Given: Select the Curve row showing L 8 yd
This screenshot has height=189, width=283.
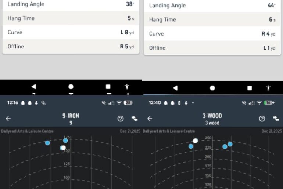Looking at the screenshot, I should (71, 32).
